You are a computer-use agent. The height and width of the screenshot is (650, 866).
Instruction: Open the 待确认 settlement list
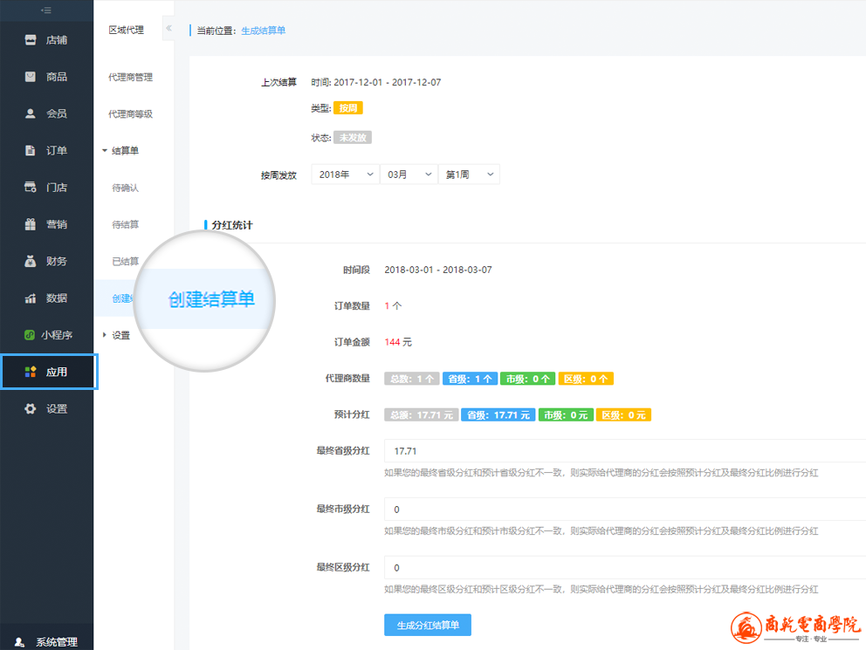[126, 188]
